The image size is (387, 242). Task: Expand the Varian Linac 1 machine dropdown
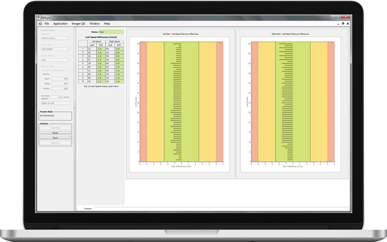coord(55,38)
